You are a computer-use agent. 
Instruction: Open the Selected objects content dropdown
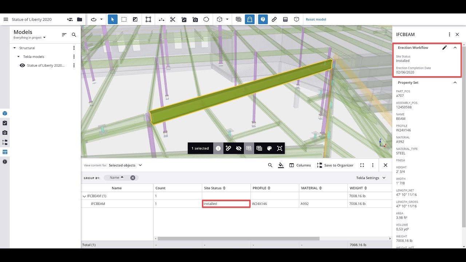click(126, 165)
